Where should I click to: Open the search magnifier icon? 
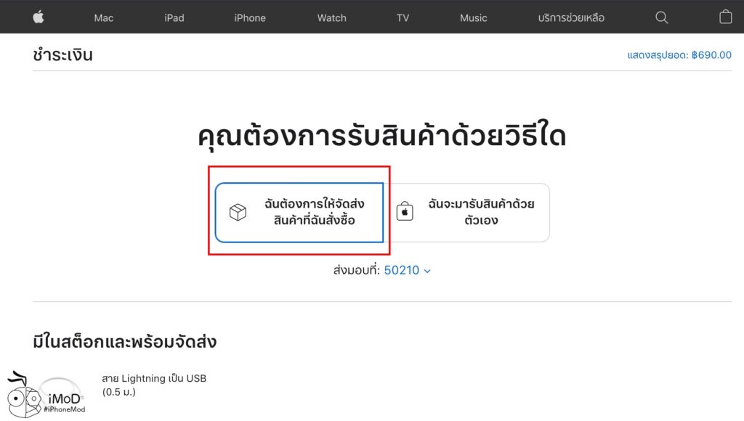pyautogui.click(x=661, y=17)
